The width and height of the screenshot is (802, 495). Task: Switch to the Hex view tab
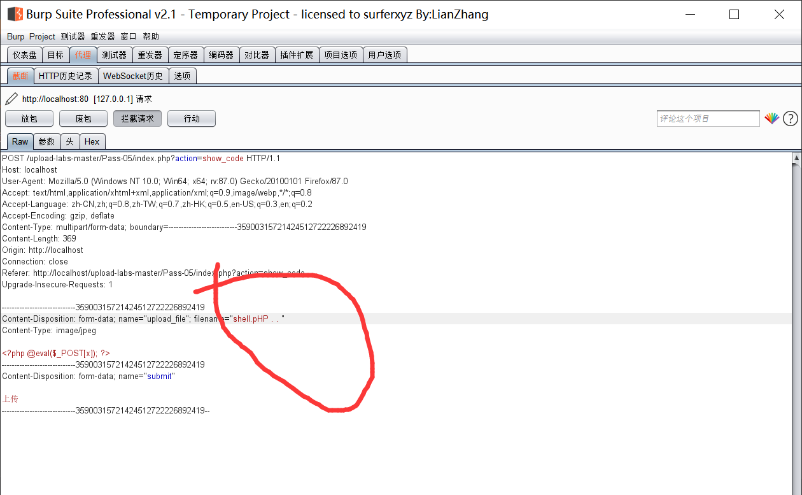tap(92, 141)
